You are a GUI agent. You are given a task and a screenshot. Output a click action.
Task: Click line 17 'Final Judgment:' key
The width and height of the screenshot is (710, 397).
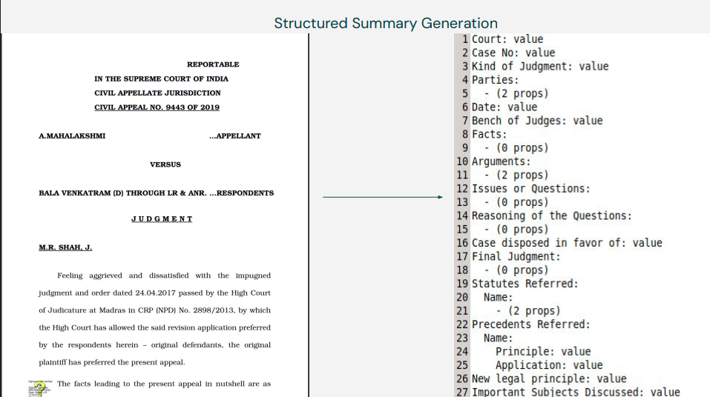click(x=516, y=256)
